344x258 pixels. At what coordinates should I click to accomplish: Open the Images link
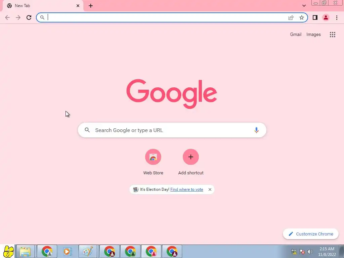313,35
